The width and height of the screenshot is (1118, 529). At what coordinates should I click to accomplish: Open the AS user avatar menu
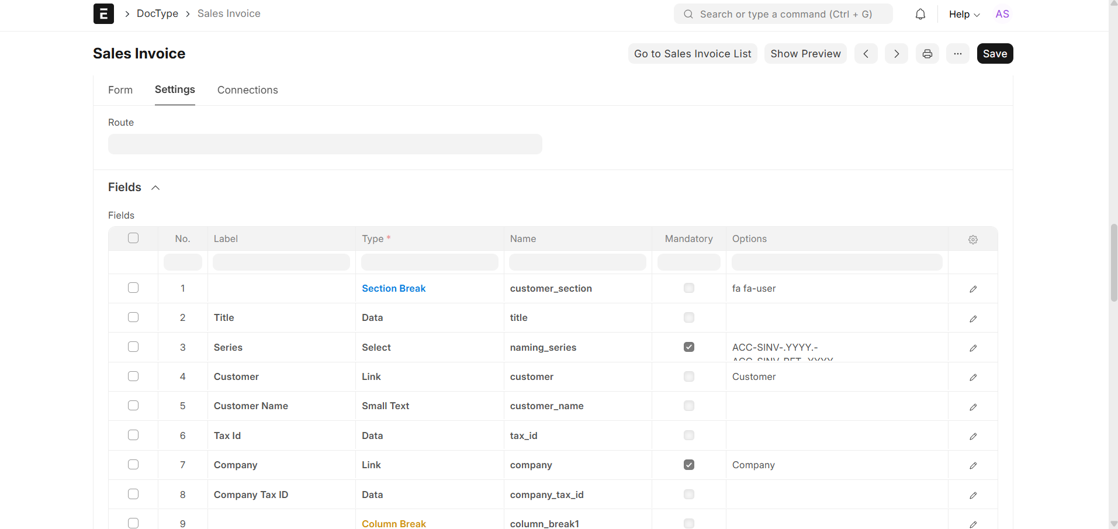pyautogui.click(x=1002, y=14)
